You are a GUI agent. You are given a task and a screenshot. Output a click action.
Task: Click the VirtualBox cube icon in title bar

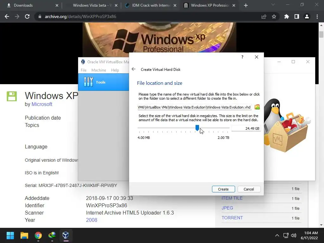point(83,62)
